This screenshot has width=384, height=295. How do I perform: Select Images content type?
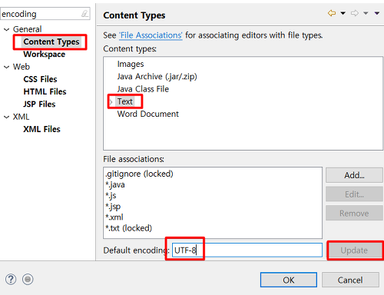coord(131,64)
